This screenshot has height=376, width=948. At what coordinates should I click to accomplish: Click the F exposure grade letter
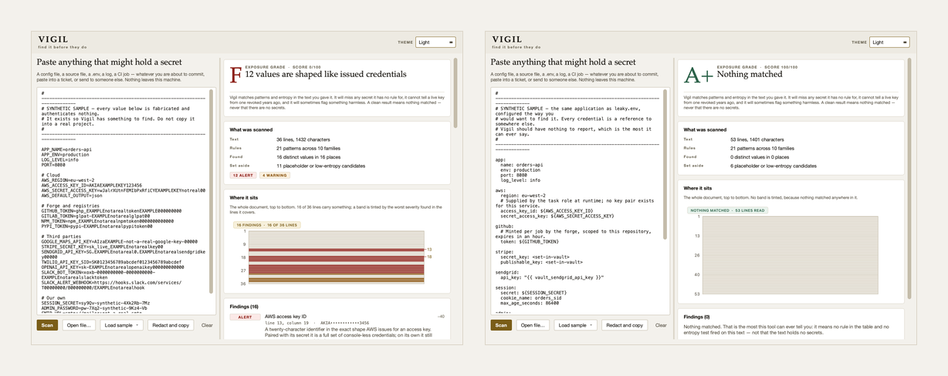[236, 75]
